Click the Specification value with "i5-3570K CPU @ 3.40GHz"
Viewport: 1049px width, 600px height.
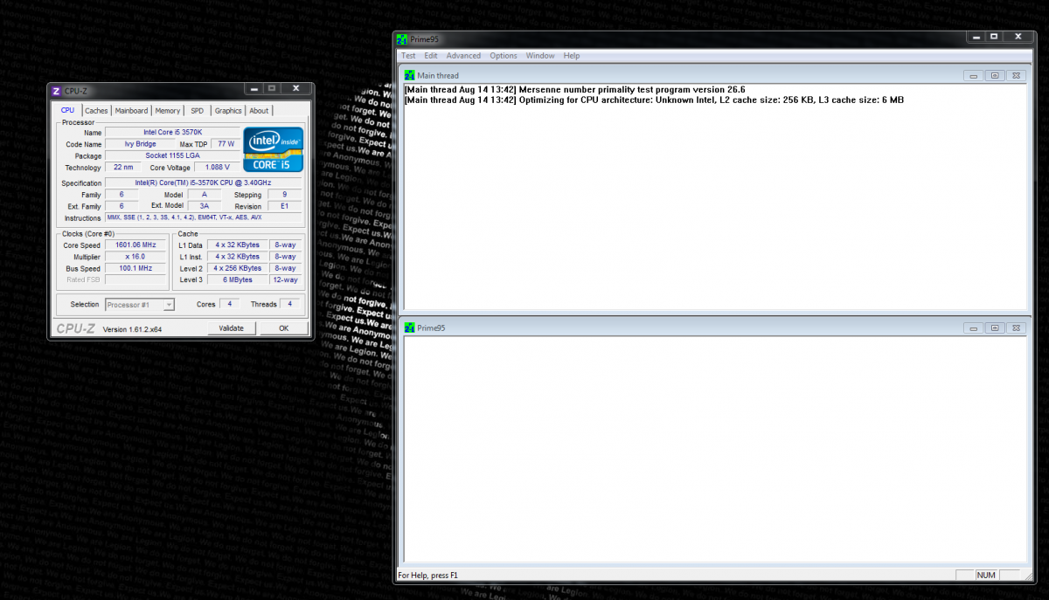[x=204, y=183]
